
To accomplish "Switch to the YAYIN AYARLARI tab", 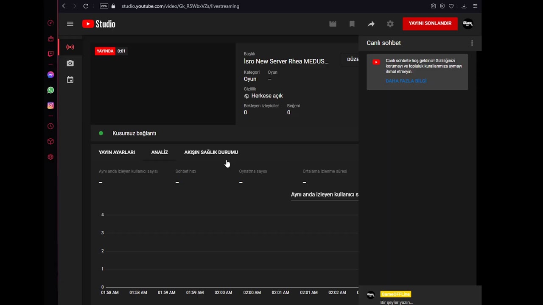I will [x=117, y=152].
